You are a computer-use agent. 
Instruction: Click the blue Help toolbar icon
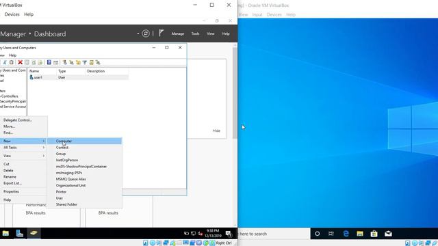pos(49,62)
